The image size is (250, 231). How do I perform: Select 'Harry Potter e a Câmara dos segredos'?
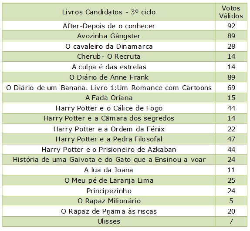pos(109,118)
